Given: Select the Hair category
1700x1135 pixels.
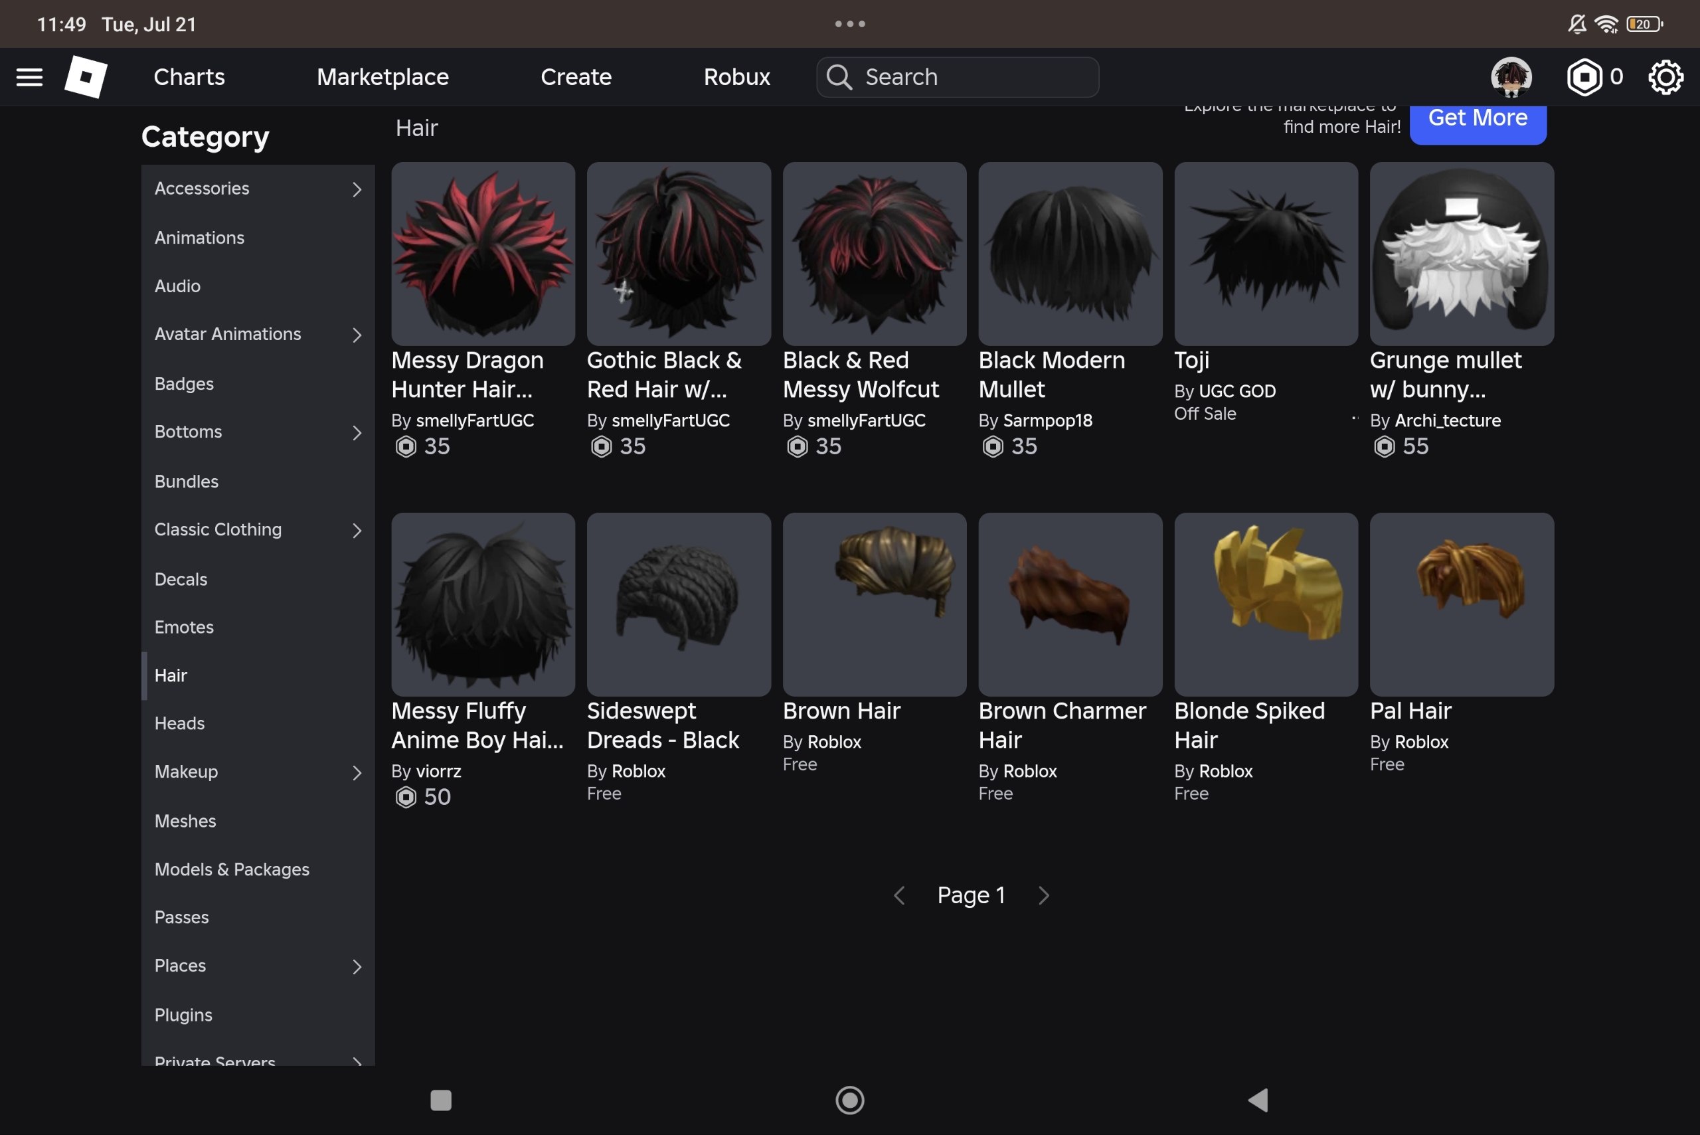Looking at the screenshot, I should (258, 675).
